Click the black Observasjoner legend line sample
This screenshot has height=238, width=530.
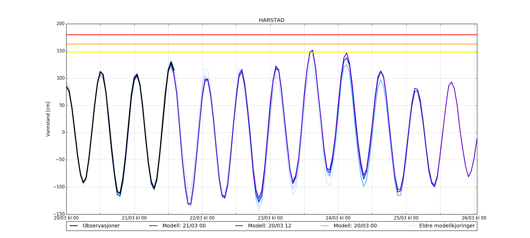pos(74,226)
